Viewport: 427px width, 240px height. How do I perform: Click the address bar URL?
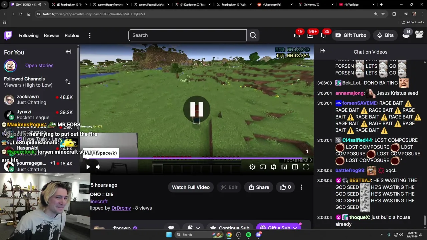click(94, 14)
